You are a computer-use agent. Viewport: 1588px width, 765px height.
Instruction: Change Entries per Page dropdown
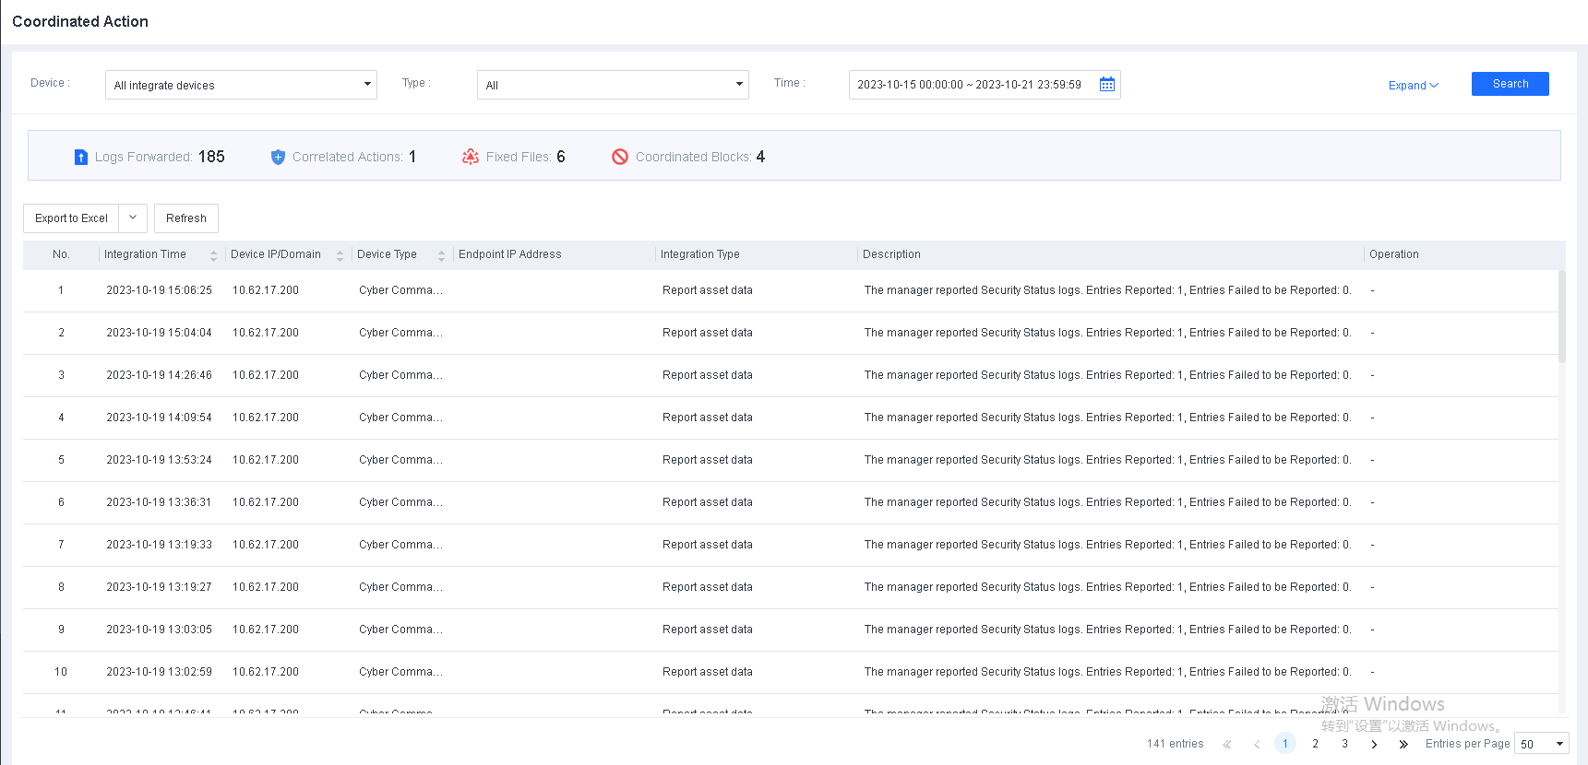point(1541,744)
